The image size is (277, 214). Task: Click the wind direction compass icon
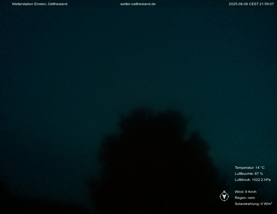(224, 196)
